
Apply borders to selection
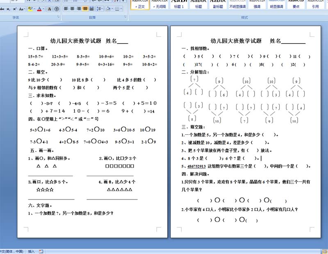coord(117,9)
